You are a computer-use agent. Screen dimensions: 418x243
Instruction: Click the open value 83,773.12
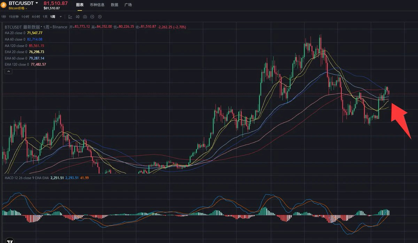click(82, 27)
